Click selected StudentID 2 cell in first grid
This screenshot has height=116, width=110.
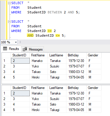[x=20, y=61]
